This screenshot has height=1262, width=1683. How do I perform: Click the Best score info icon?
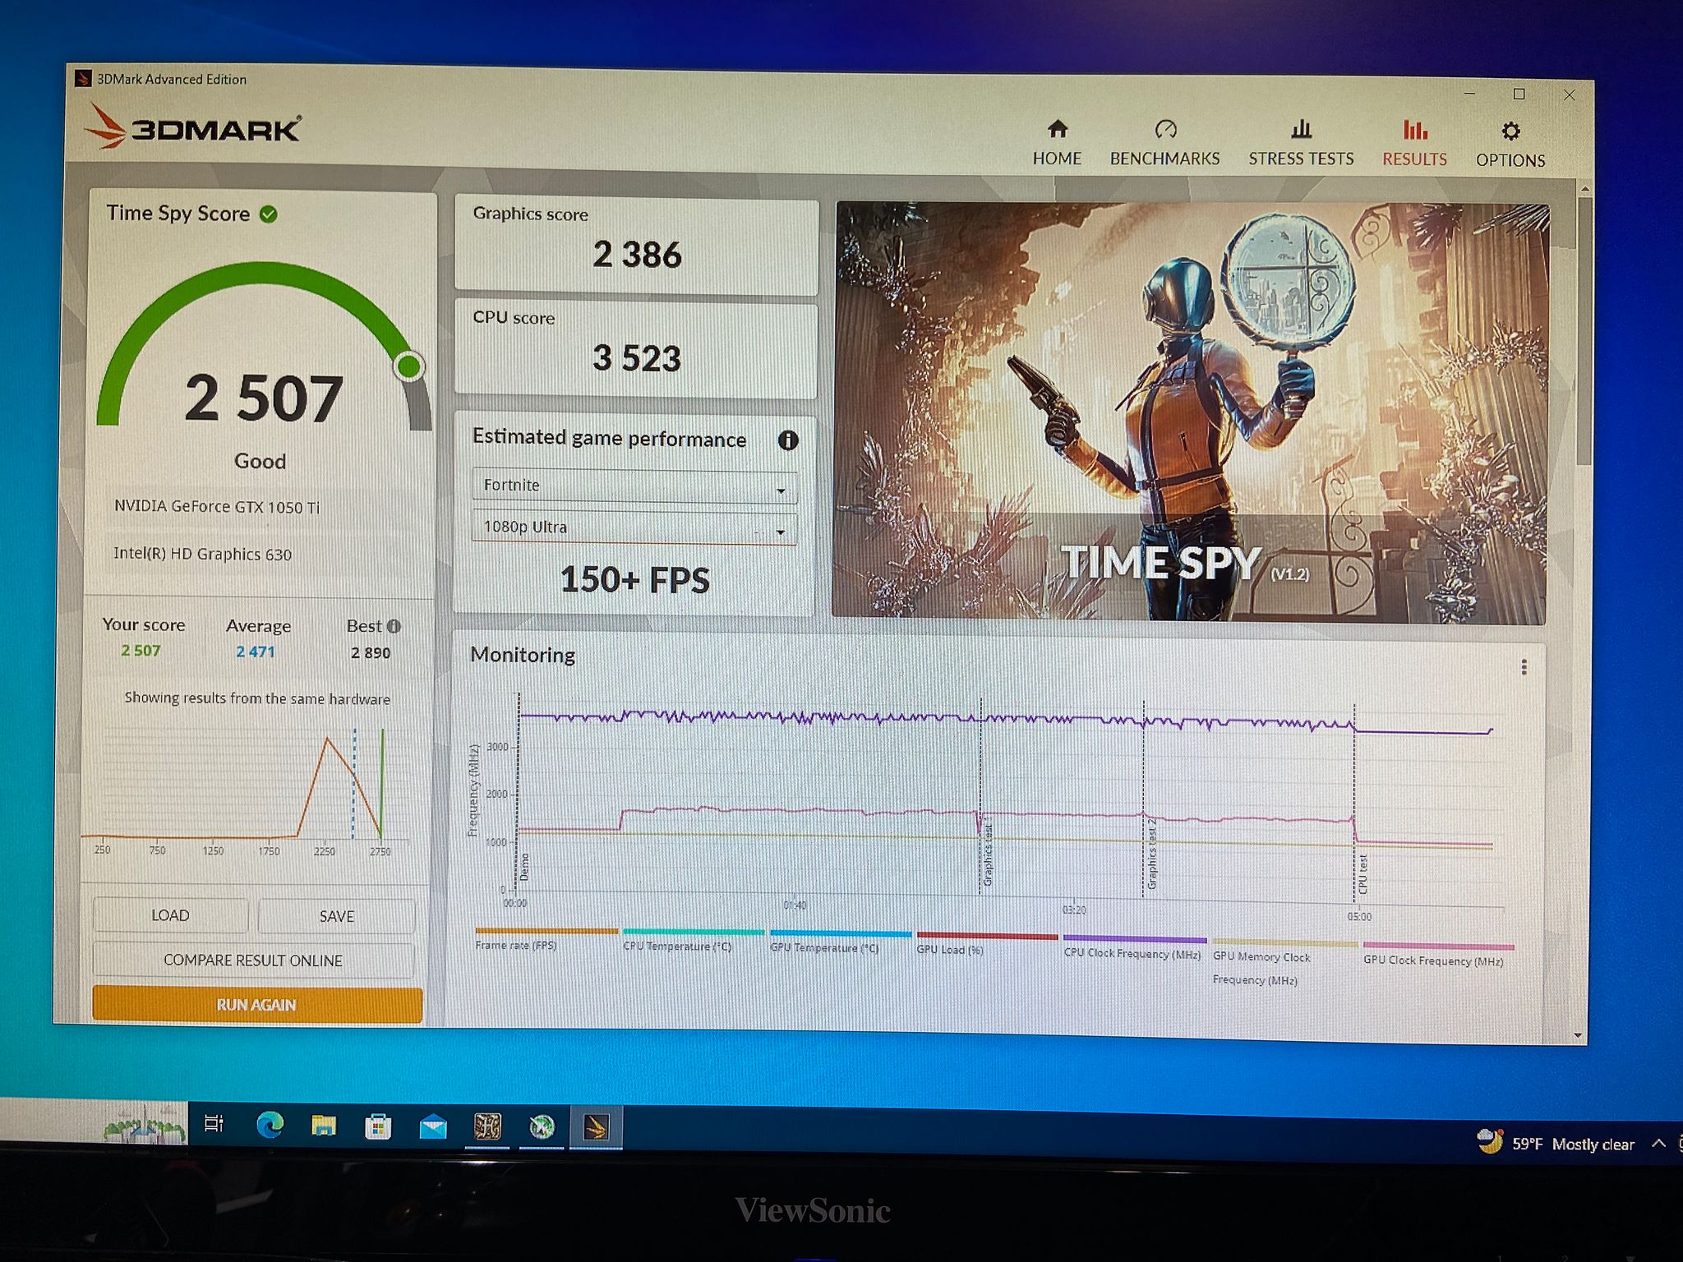pyautogui.click(x=394, y=626)
